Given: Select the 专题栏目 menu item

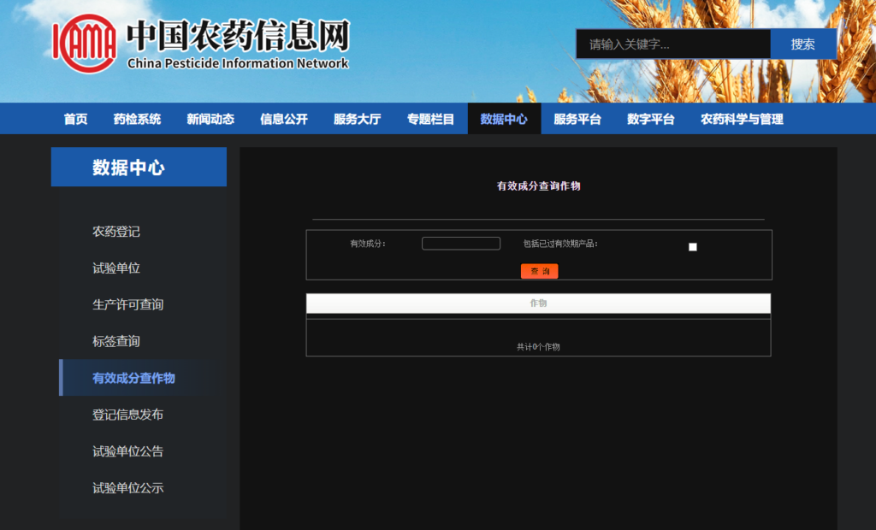Looking at the screenshot, I should tap(430, 119).
